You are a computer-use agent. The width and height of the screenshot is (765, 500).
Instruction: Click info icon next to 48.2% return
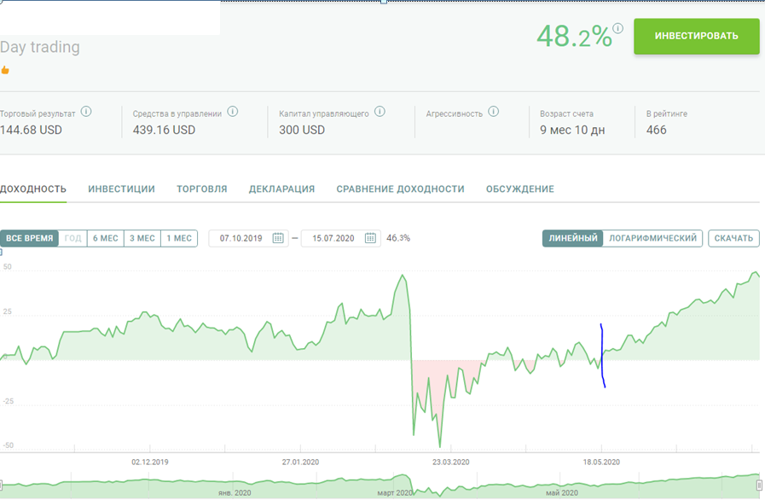tap(617, 28)
